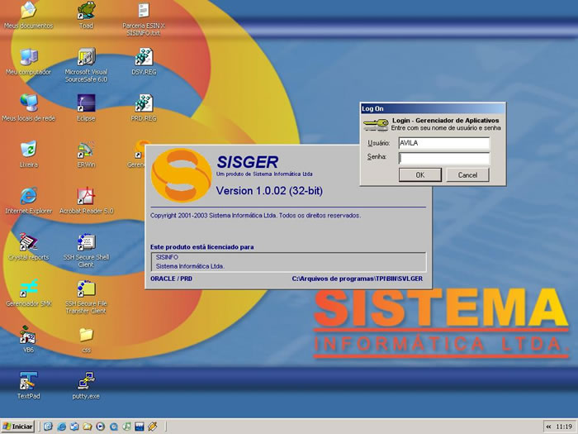This screenshot has height=434, width=578.
Task: Click the folder quick launch icon
Action: (x=88, y=427)
